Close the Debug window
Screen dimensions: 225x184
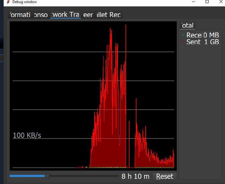(221, 2)
